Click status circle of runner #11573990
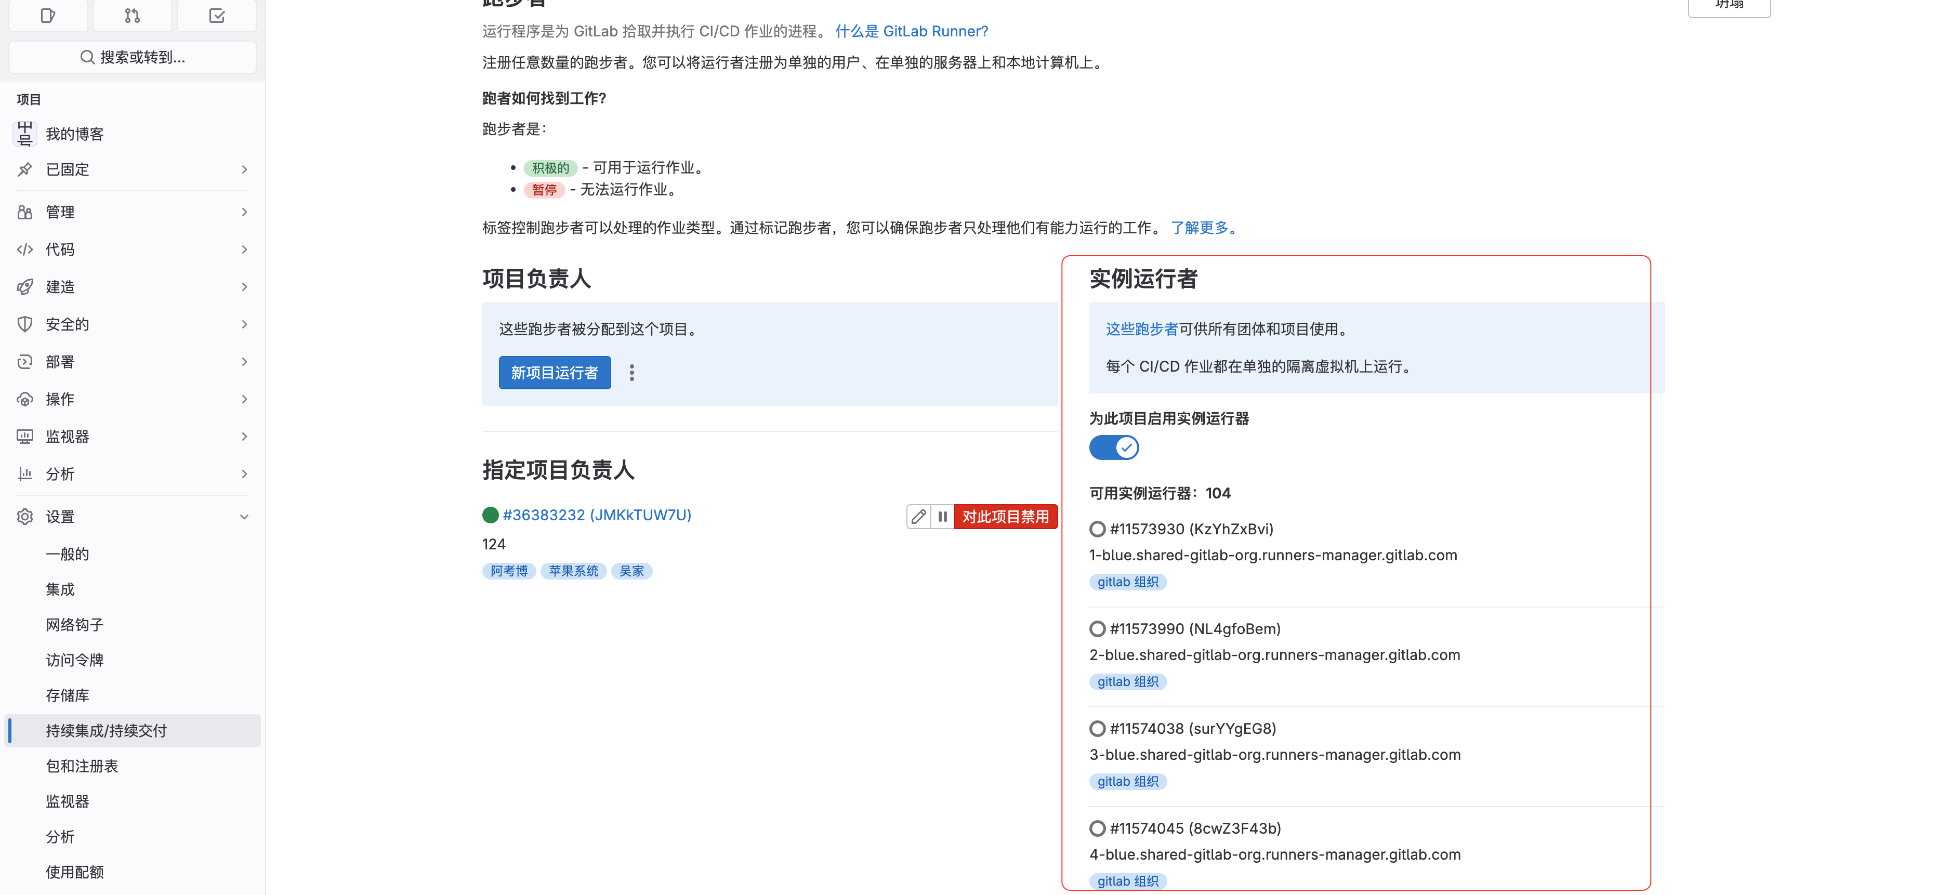 pyautogui.click(x=1097, y=629)
